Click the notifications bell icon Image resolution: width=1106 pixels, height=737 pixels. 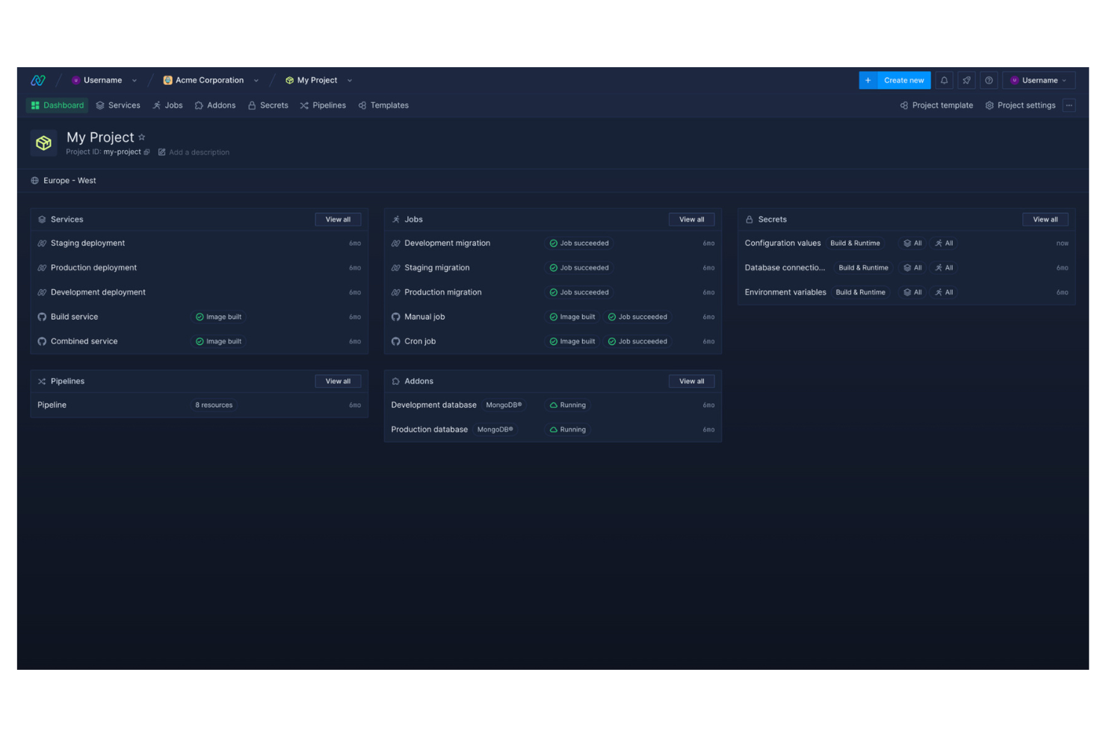944,80
